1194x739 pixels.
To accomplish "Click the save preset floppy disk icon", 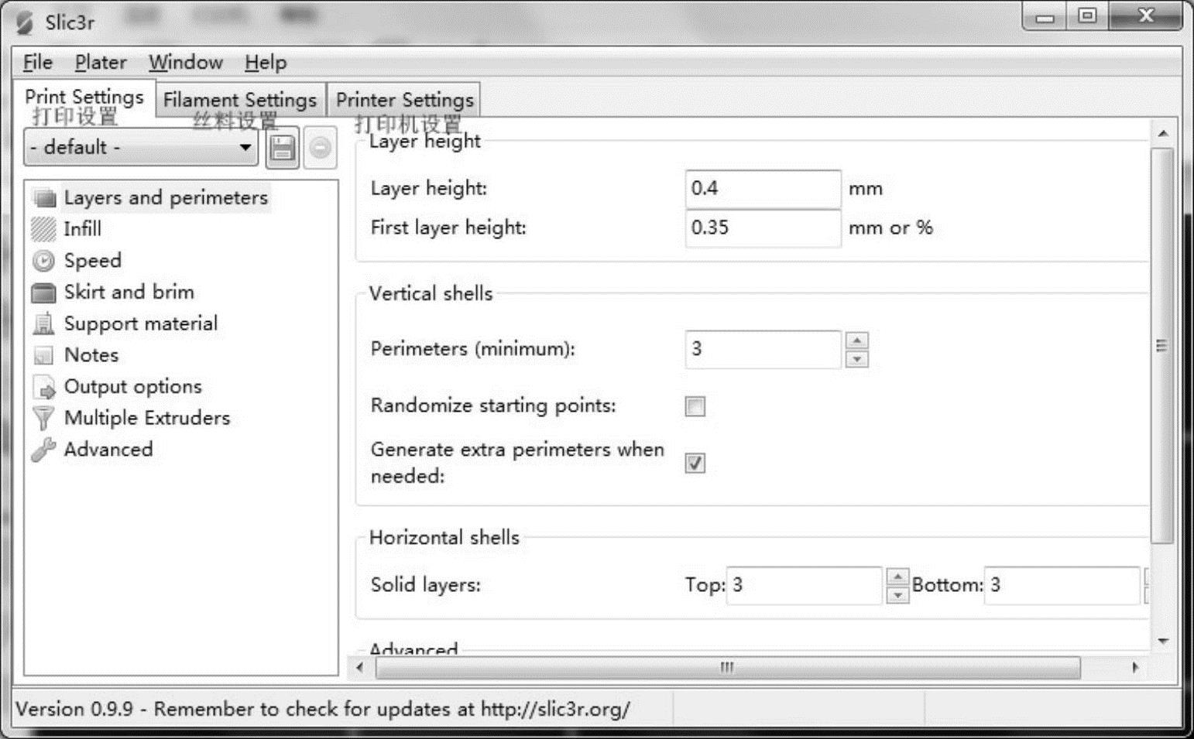I will point(282,148).
